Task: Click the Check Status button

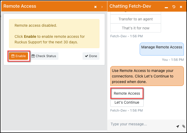Action: (x=44, y=56)
